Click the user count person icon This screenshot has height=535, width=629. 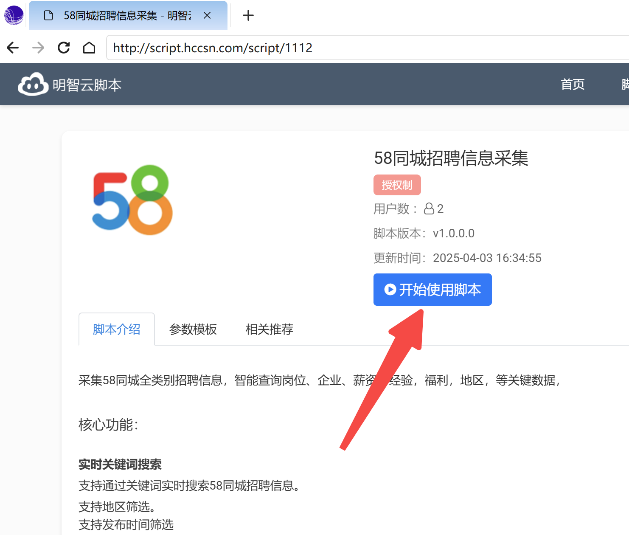429,208
